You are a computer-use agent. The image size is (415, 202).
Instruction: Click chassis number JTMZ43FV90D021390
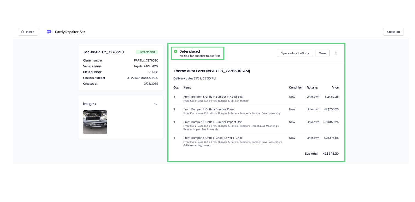[143, 78]
